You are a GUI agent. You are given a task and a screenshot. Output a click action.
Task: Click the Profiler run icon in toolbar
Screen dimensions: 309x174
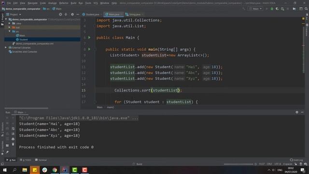click(x=282, y=9)
